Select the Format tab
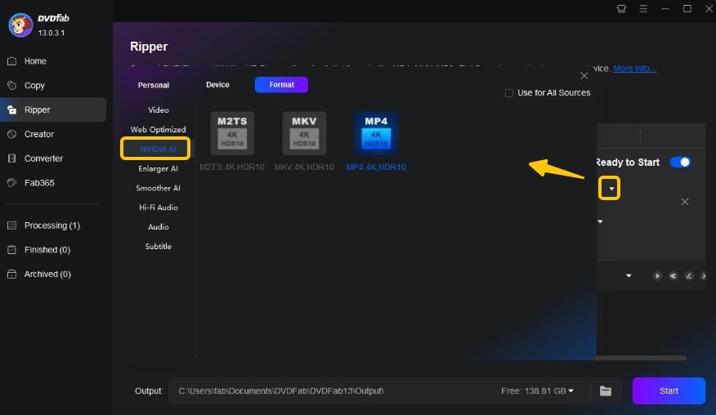Image resolution: width=716 pixels, height=415 pixels. tap(281, 84)
